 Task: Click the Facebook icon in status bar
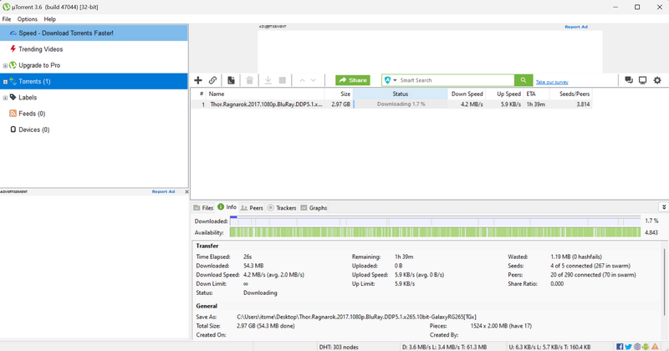[620, 346]
